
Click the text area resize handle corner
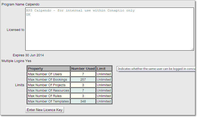coord(192,49)
